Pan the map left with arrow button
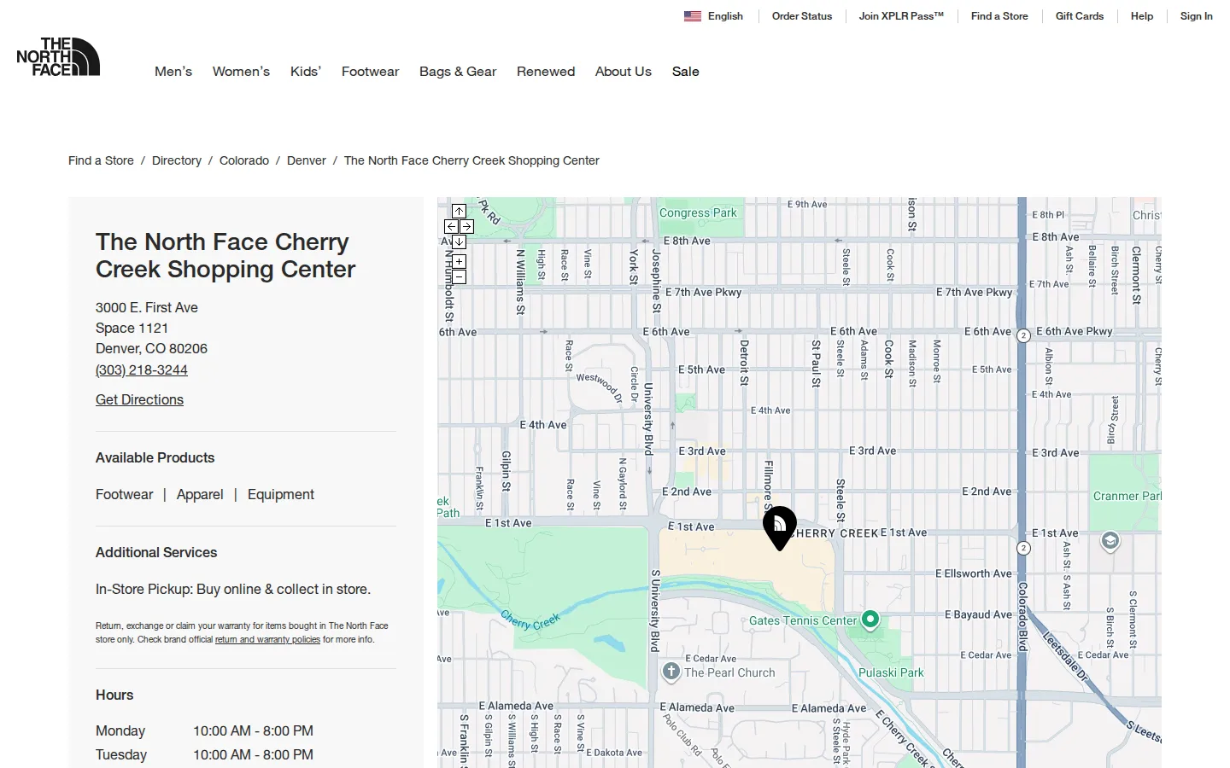This screenshot has width=1230, height=768. (x=451, y=226)
